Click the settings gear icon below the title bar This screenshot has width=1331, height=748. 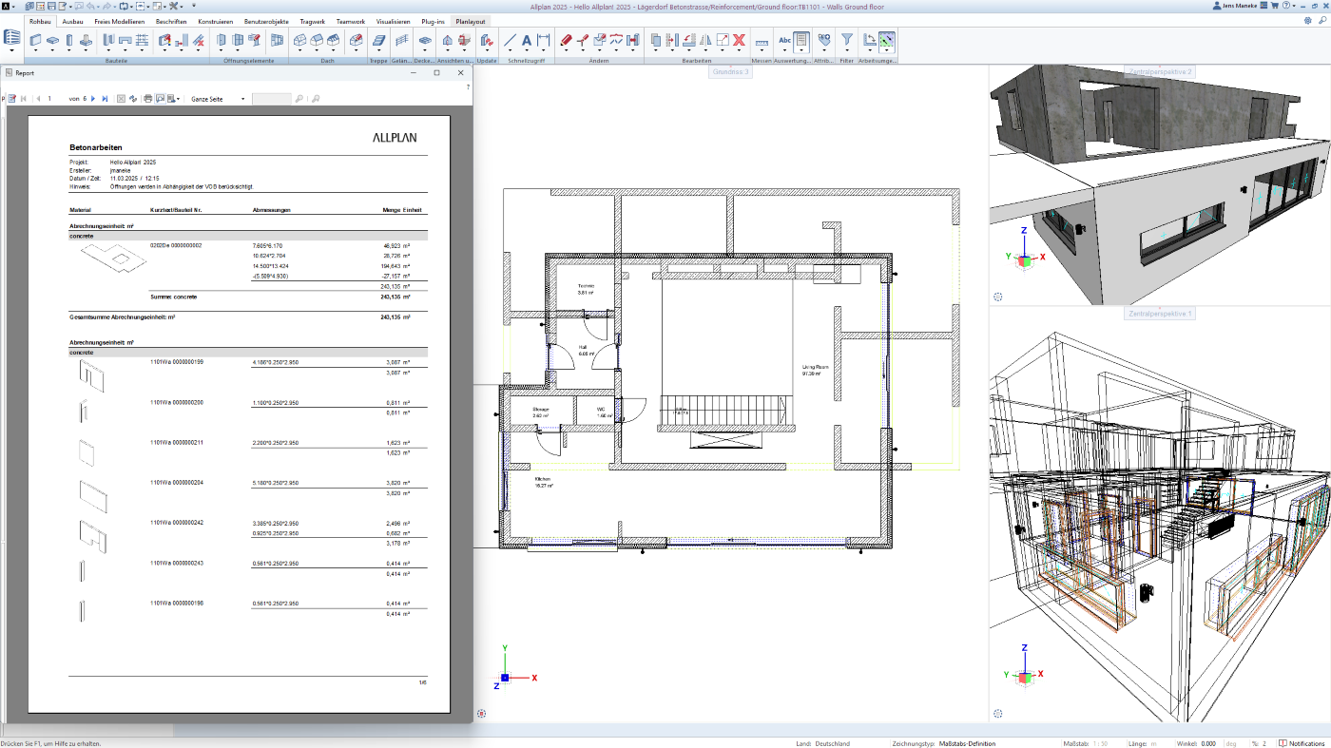pyautogui.click(x=1307, y=20)
